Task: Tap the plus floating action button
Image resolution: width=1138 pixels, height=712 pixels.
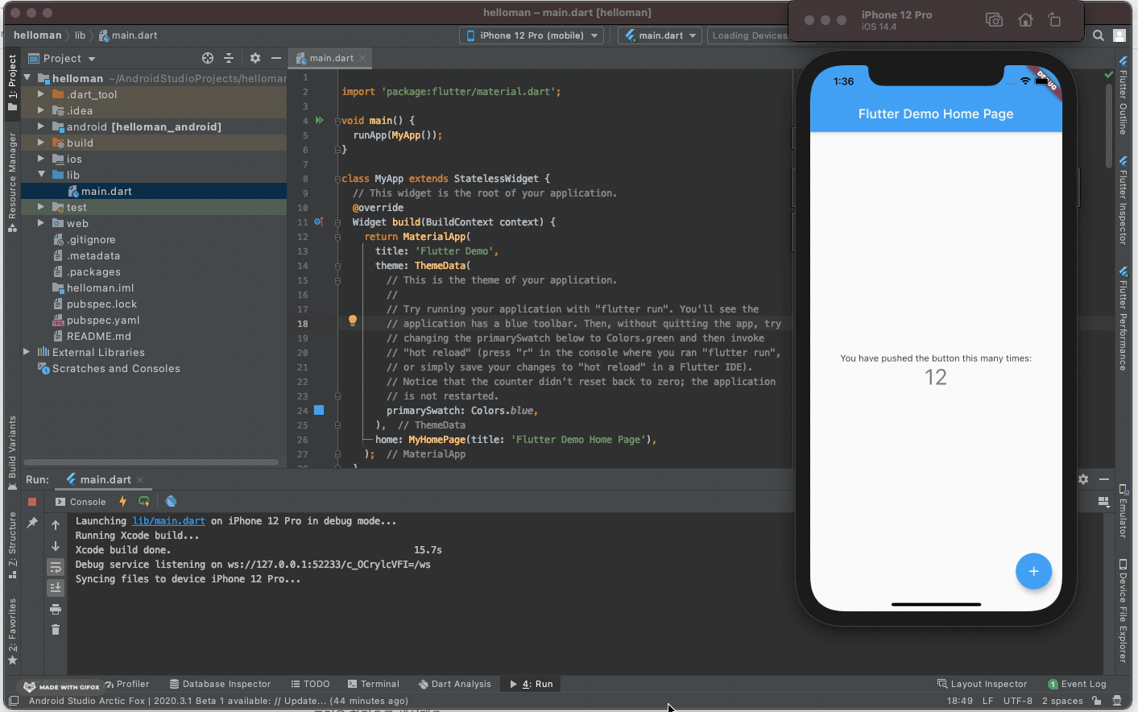Action: [x=1033, y=571]
